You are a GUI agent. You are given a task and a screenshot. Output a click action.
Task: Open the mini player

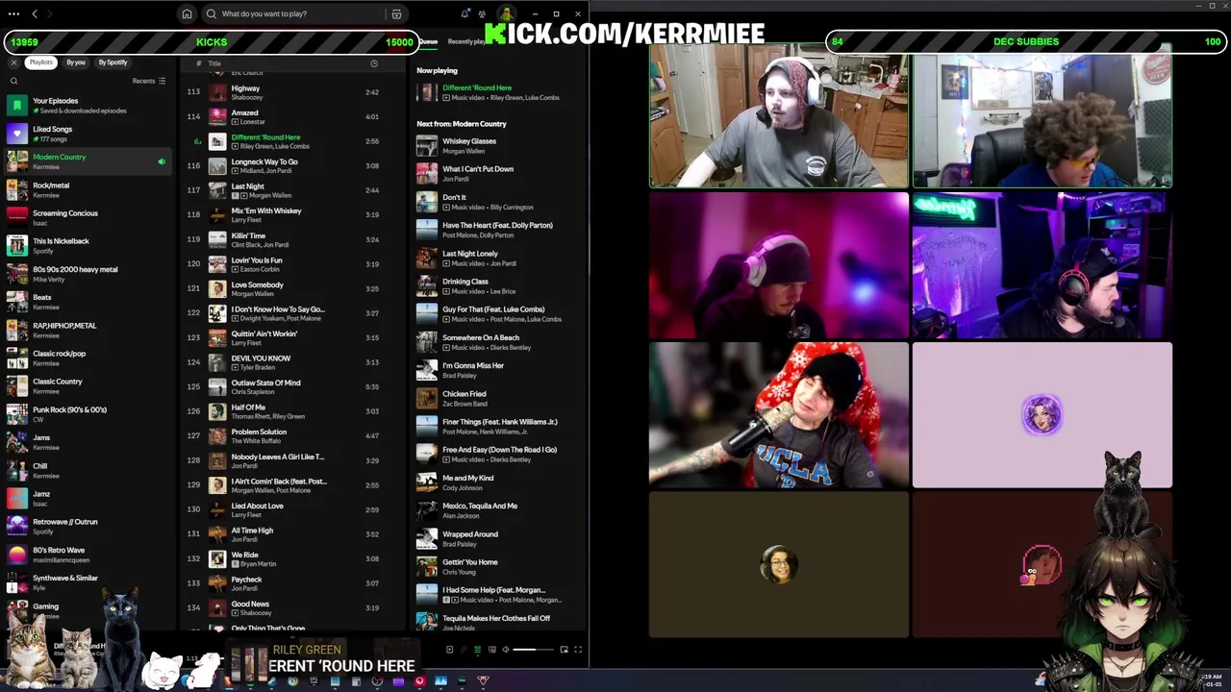tap(564, 650)
